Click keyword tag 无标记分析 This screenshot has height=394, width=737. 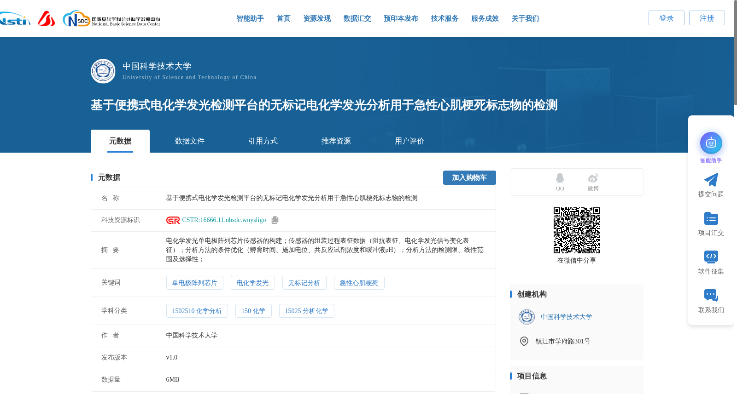tap(304, 283)
